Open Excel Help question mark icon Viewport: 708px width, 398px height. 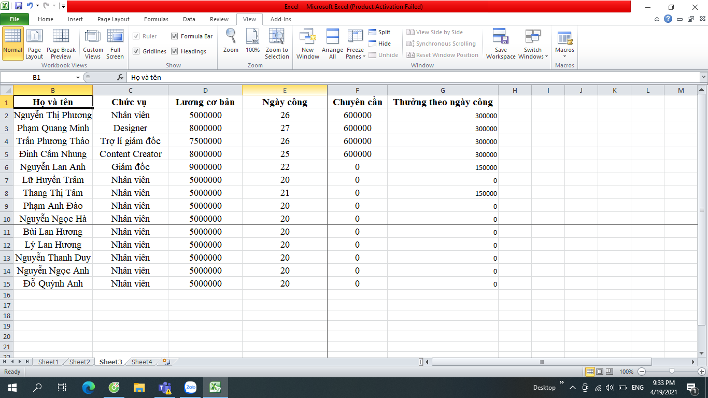(x=668, y=19)
